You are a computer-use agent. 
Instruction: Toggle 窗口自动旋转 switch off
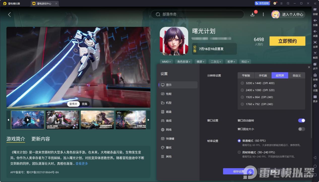302,120
